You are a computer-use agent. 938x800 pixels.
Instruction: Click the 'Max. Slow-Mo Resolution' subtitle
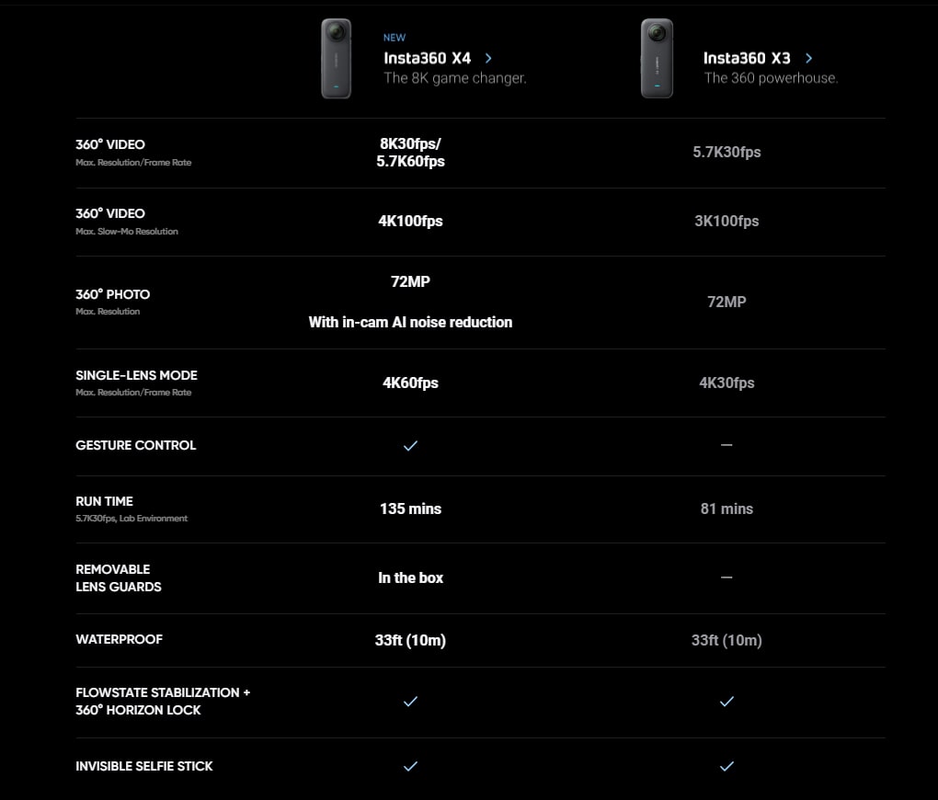[127, 232]
